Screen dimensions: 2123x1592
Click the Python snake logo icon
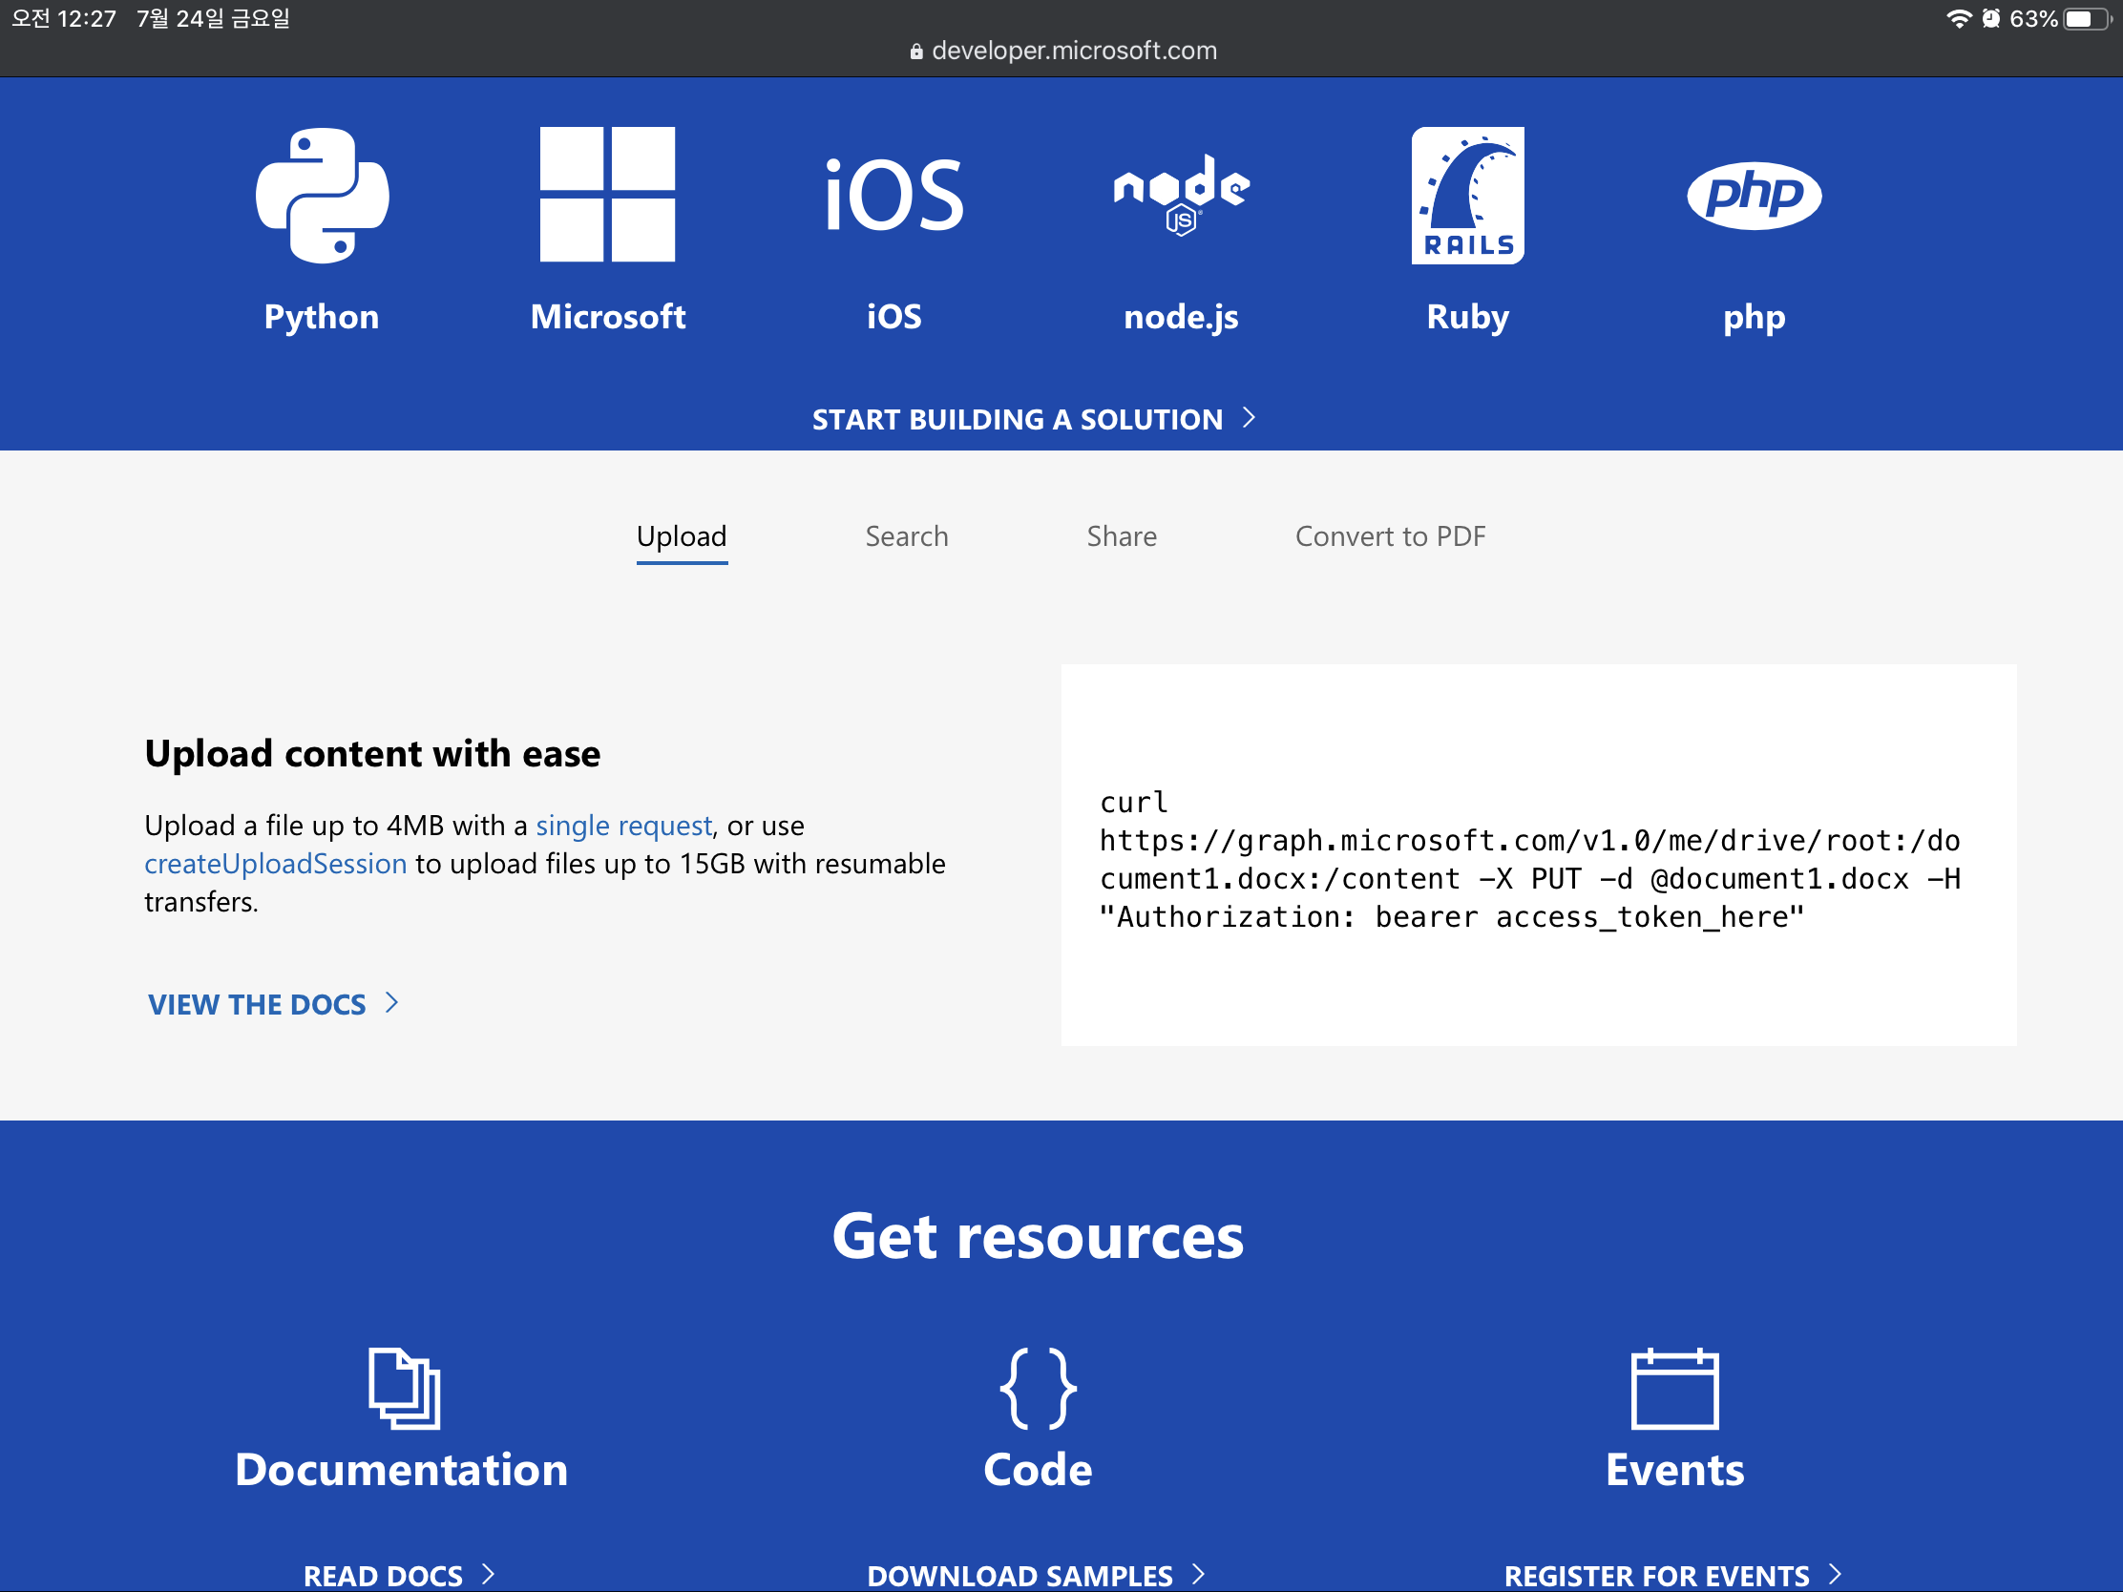[x=322, y=195]
